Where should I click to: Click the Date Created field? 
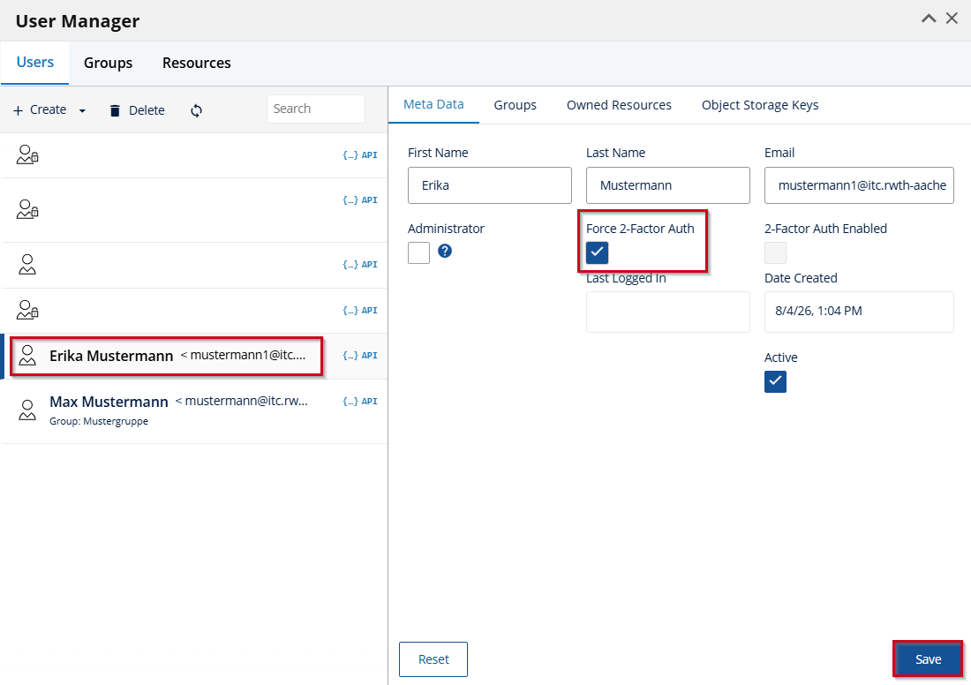859,312
